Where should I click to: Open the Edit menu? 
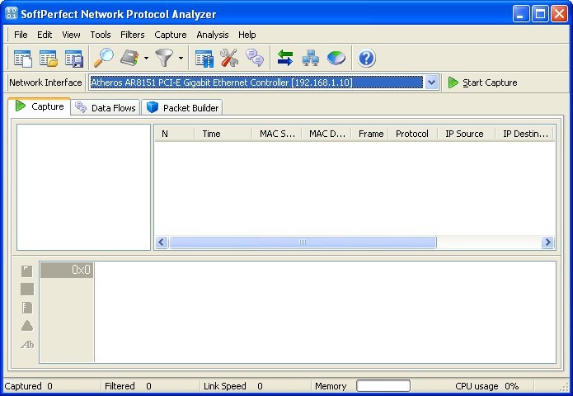point(45,35)
